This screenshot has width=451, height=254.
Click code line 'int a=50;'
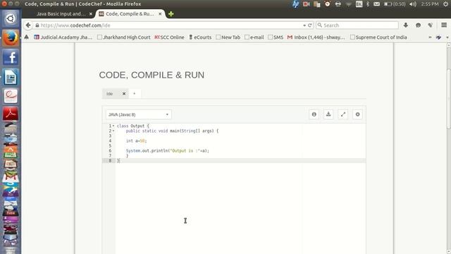tap(136, 141)
